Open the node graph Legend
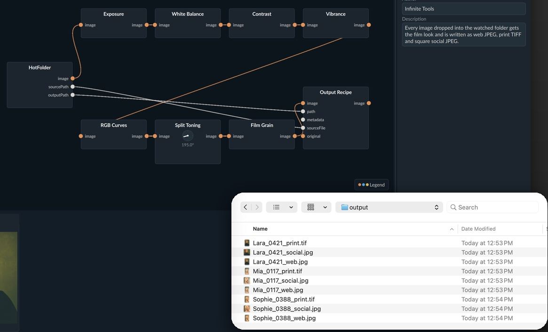The image size is (548, 332). [372, 185]
